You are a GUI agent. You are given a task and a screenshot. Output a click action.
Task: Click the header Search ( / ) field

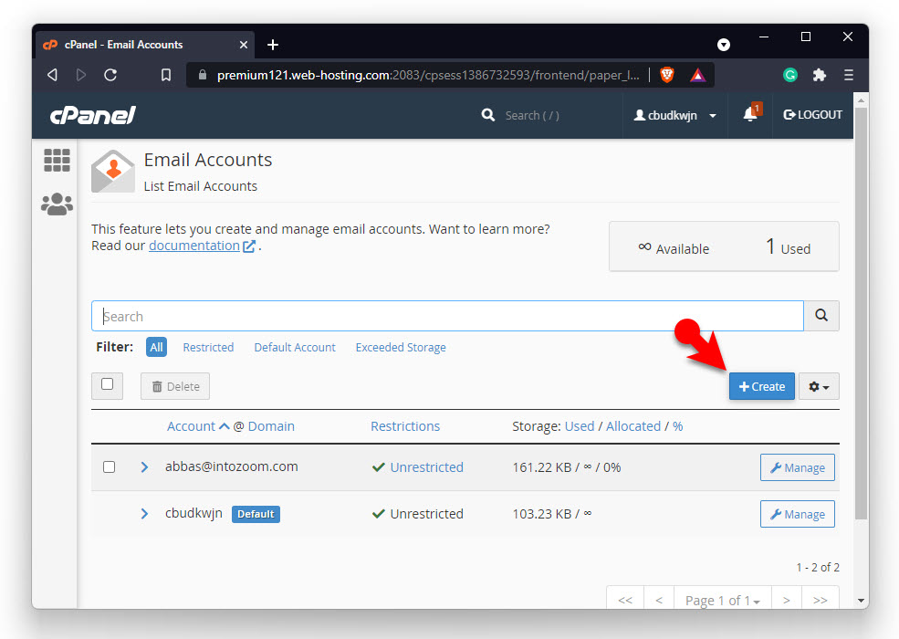click(531, 115)
